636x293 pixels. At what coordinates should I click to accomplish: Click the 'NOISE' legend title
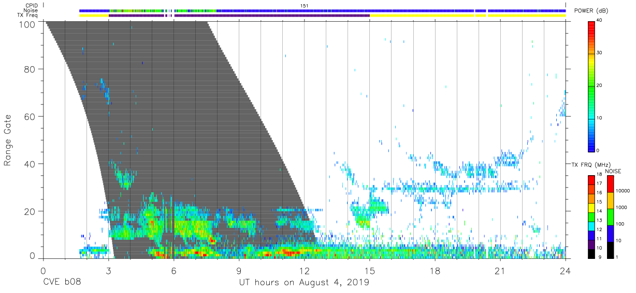[613, 171]
